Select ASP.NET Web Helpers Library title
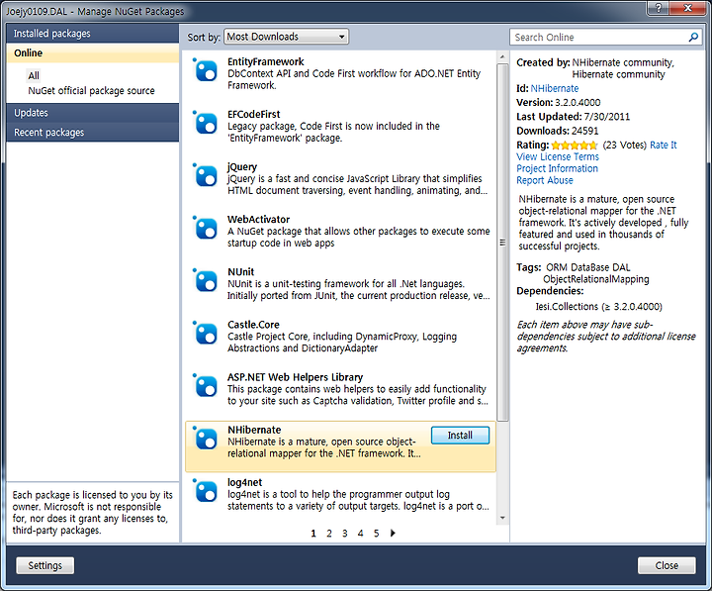Image resolution: width=712 pixels, height=591 pixels. tap(295, 377)
